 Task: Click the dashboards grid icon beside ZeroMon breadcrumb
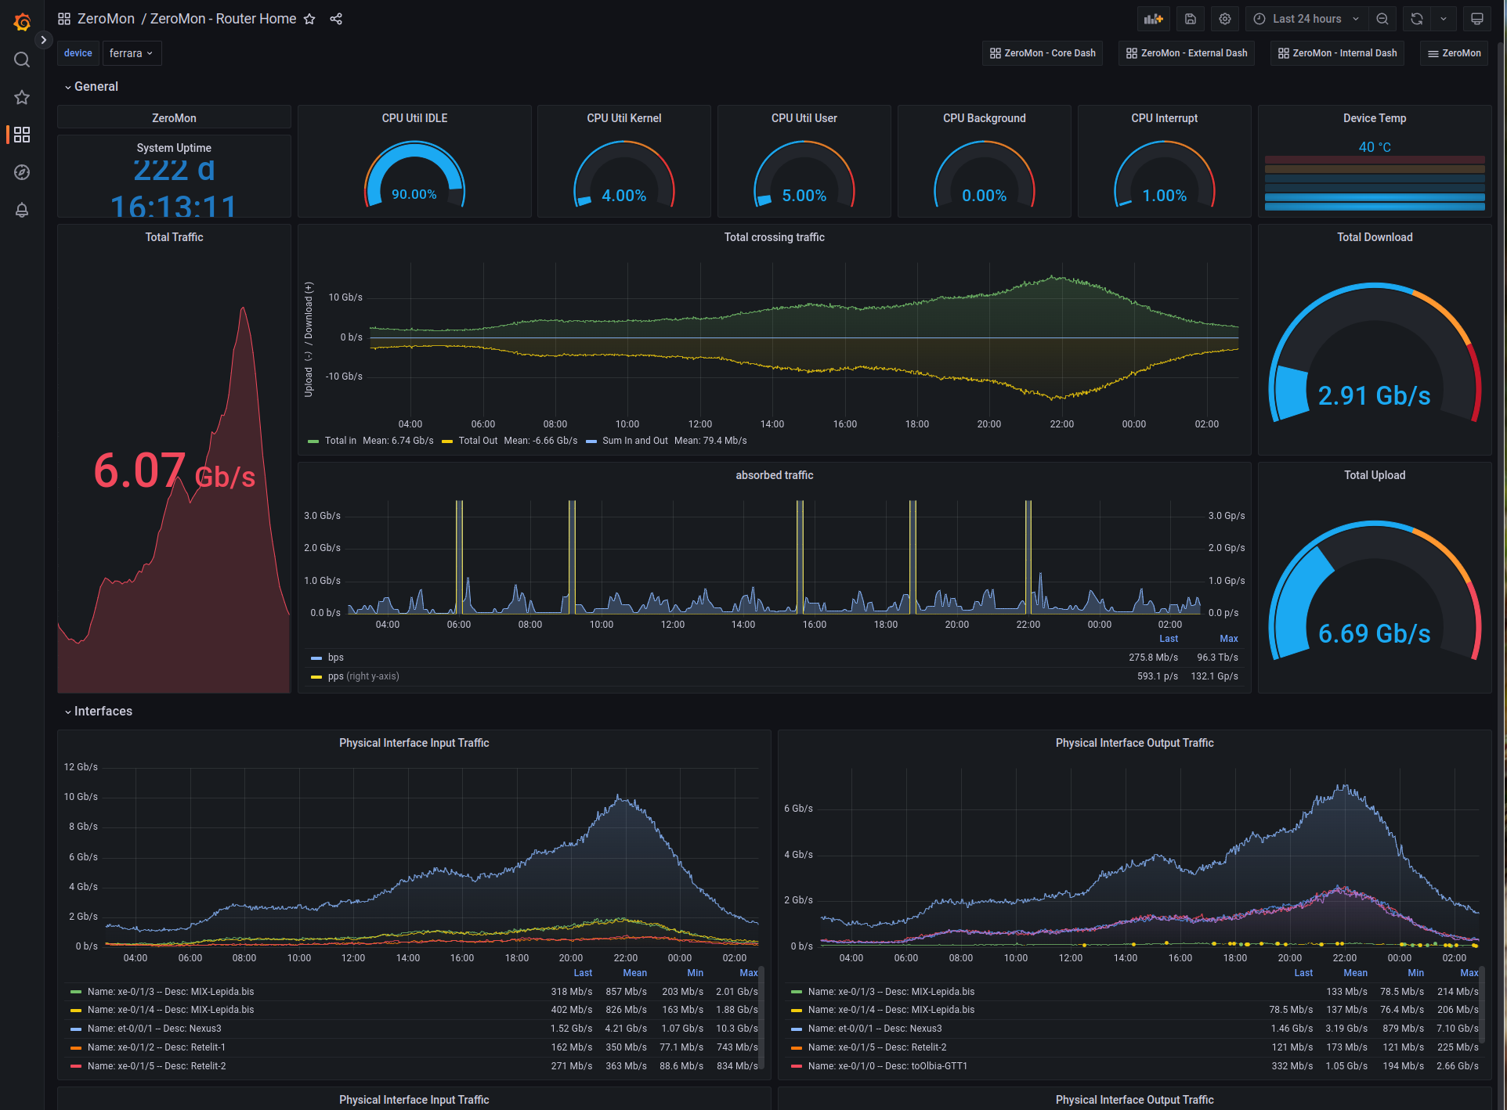coord(64,19)
